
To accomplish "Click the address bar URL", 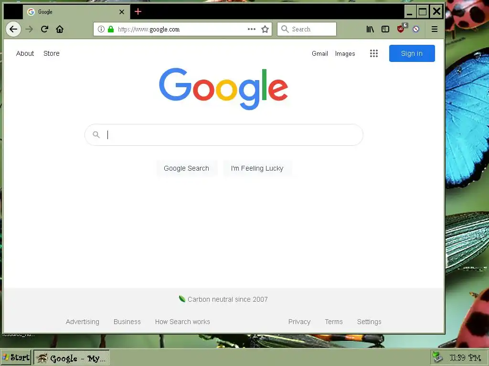I will click(149, 29).
